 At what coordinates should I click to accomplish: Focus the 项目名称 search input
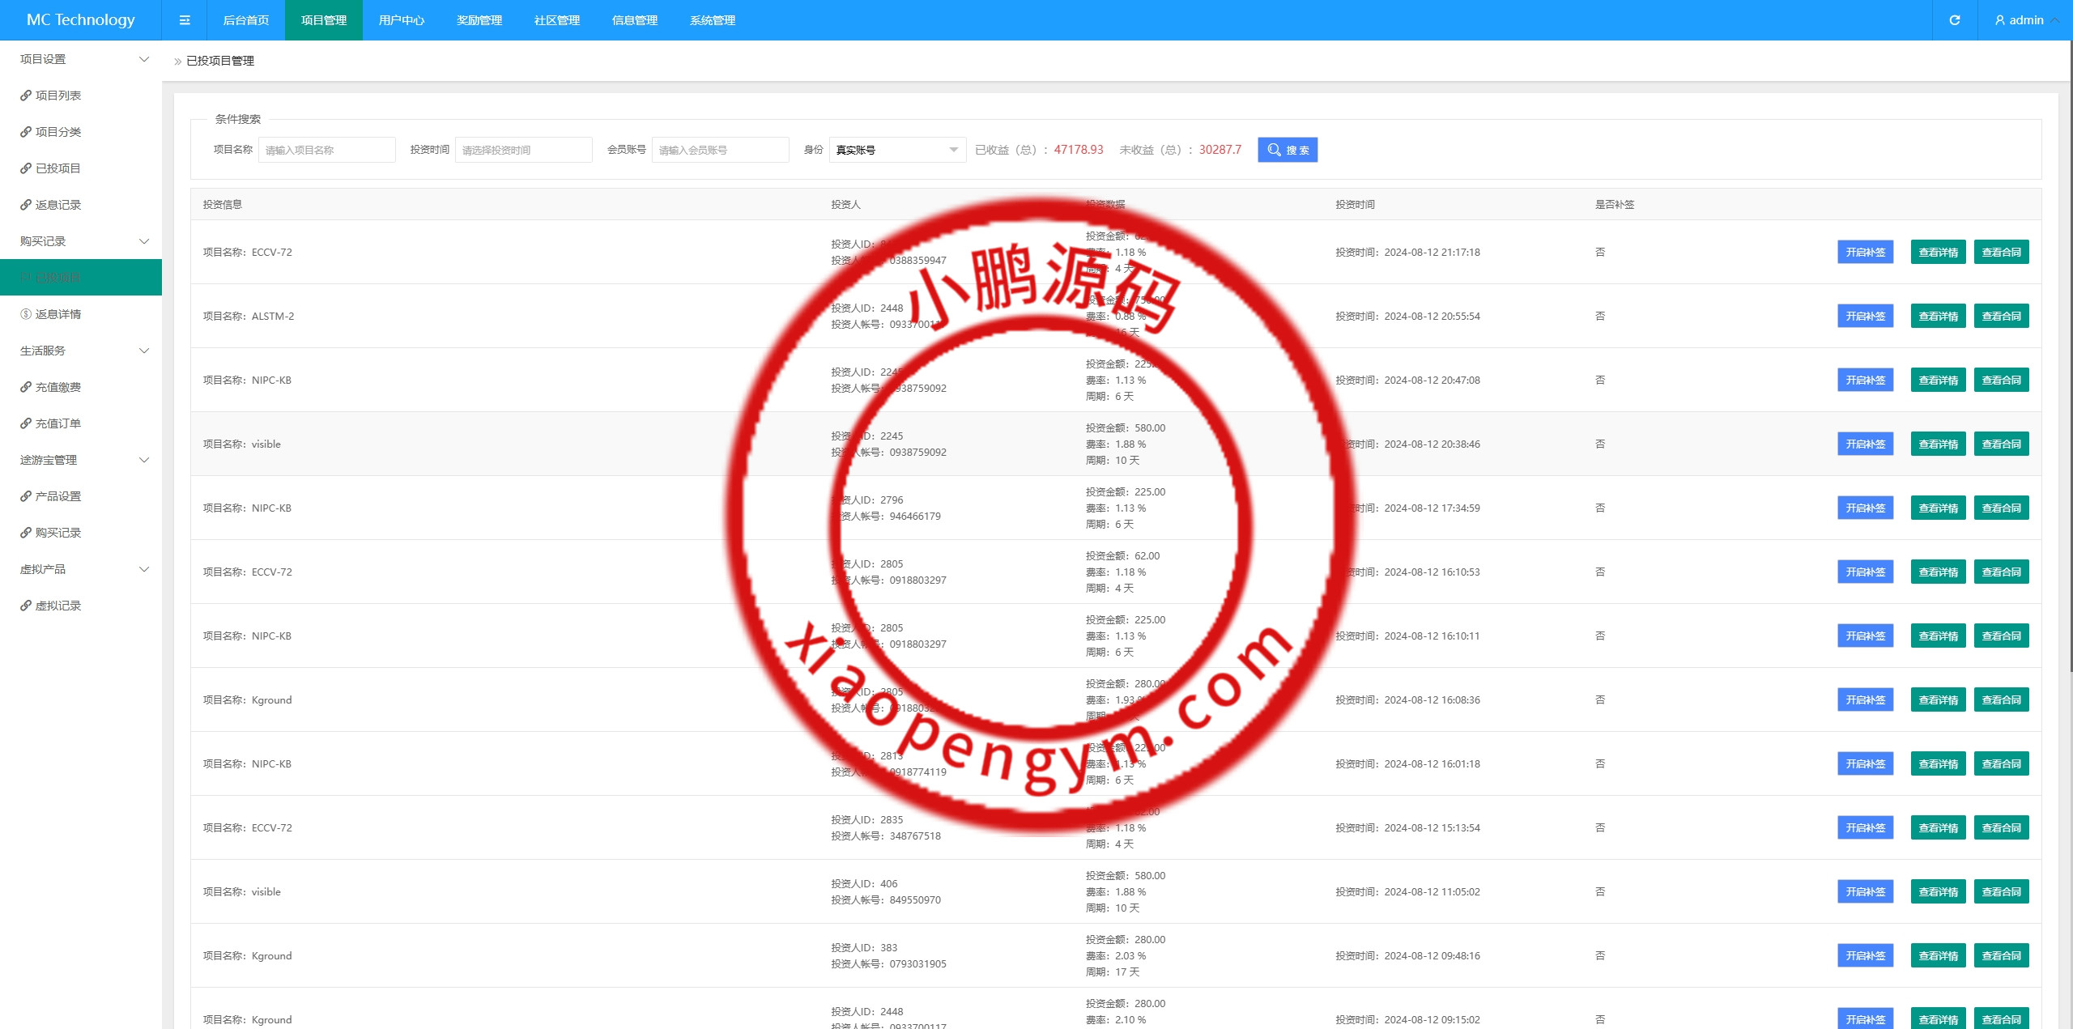[326, 150]
